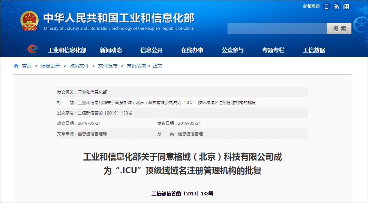This screenshot has height=203, width=368.
Task: Go to 审批结果 breadcrumb link
Action: (x=136, y=66)
